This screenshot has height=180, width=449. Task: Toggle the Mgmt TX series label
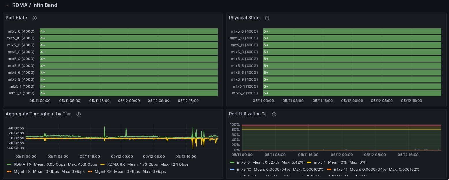click(22, 172)
